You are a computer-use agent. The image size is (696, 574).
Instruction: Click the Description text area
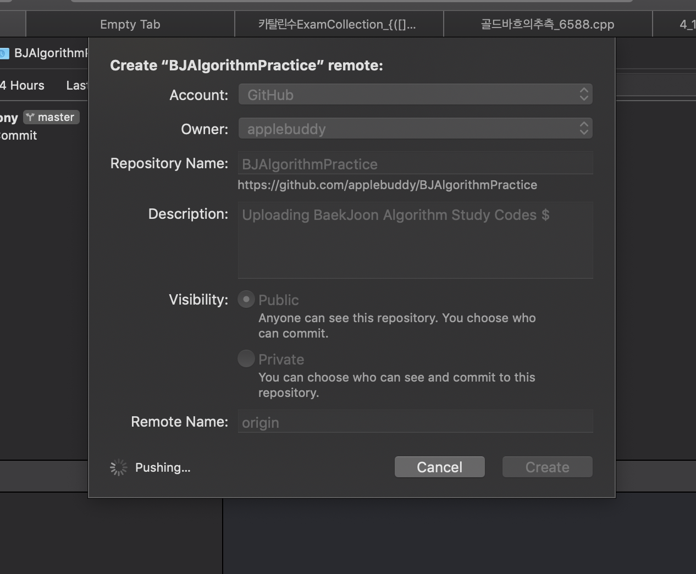(415, 240)
